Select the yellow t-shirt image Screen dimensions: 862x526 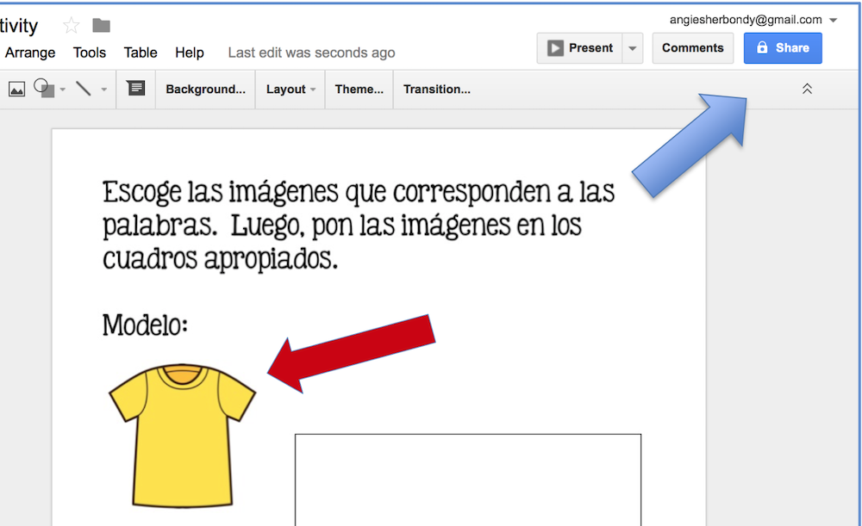[183, 436]
